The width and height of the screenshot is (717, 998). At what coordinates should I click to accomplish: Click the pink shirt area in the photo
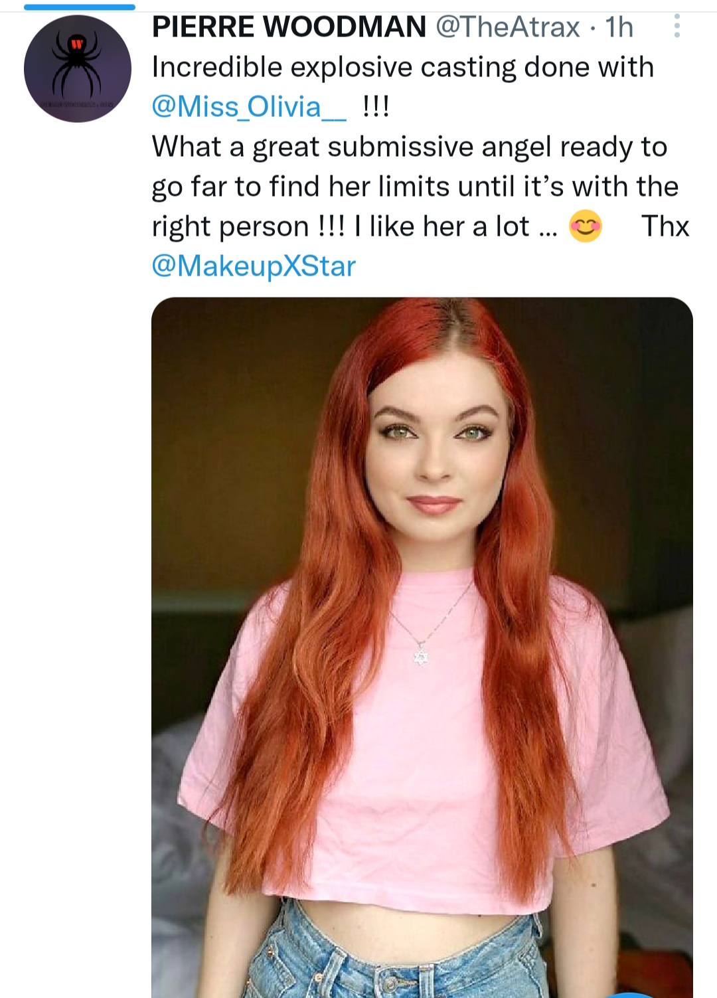pyautogui.click(x=425, y=764)
